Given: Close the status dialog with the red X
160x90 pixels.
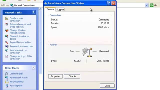Looking at the screenshot, I should [x=113, y=3].
